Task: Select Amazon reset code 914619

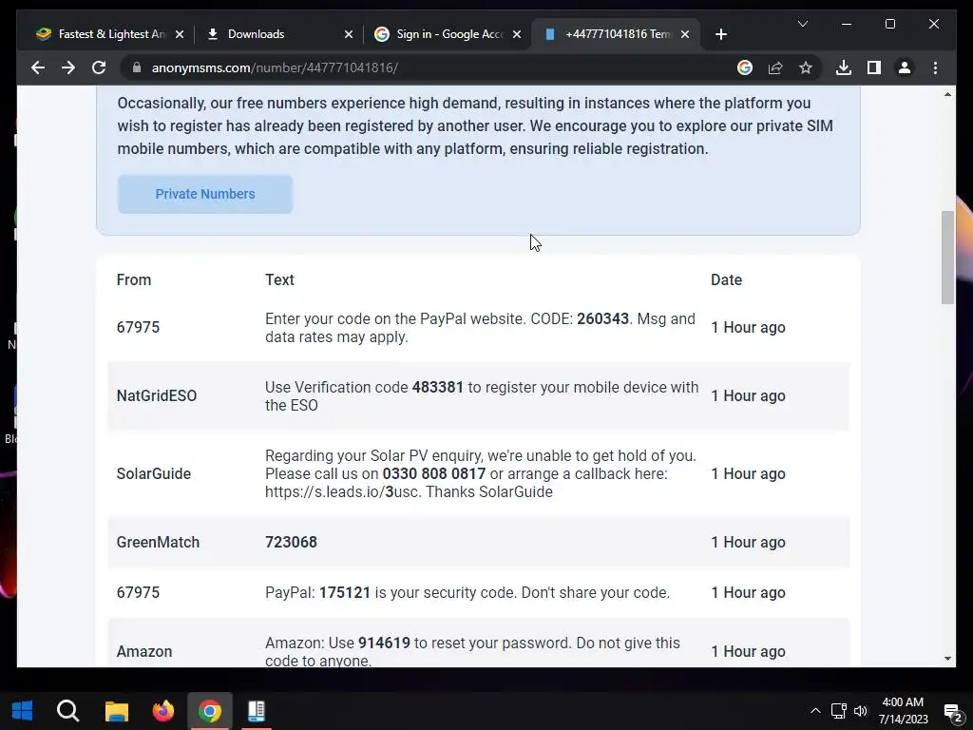Action: [384, 643]
